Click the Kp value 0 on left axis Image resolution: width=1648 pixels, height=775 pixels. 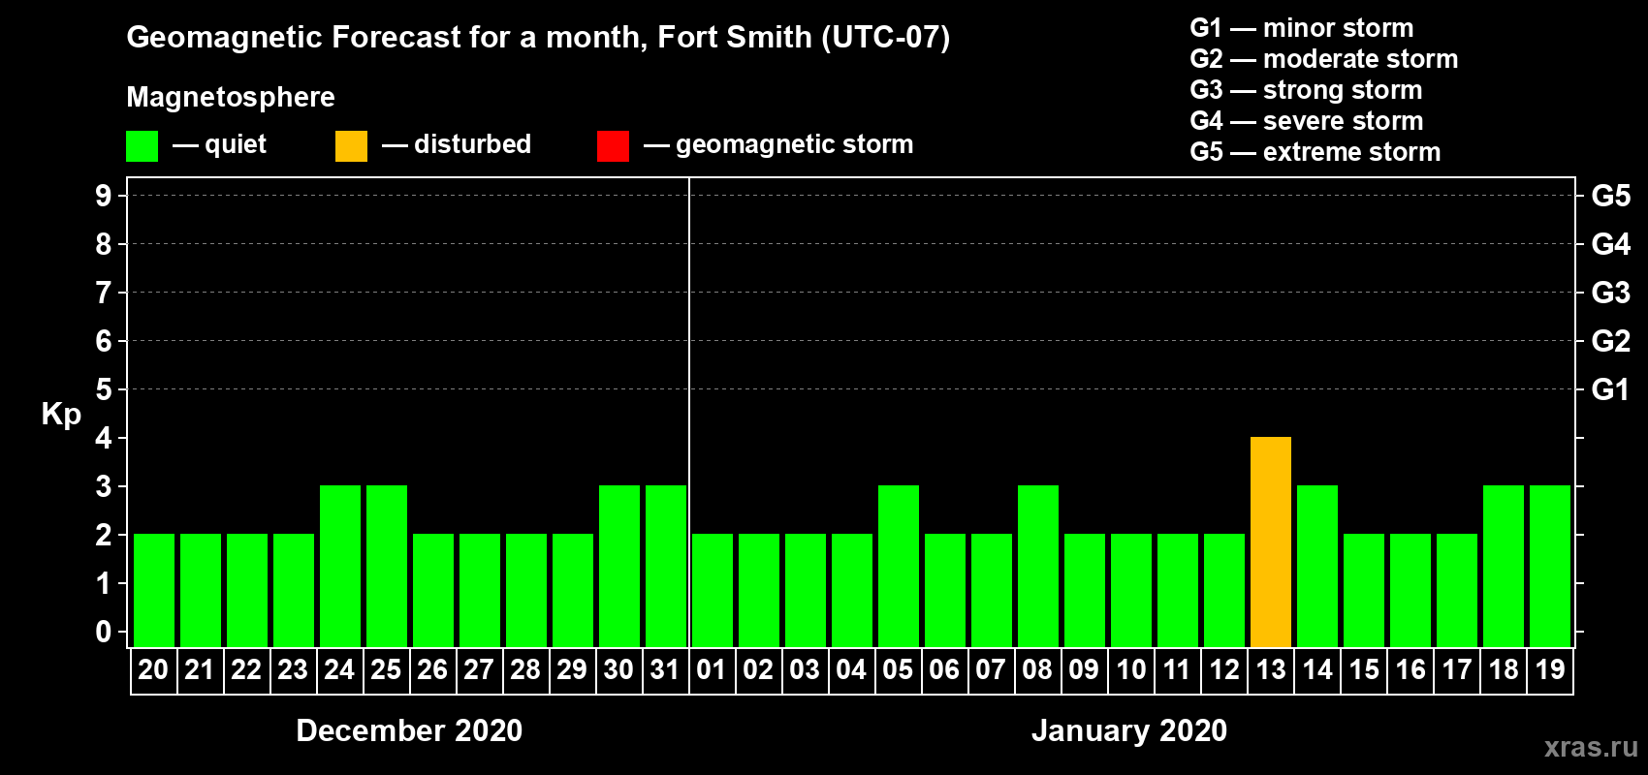tap(104, 632)
